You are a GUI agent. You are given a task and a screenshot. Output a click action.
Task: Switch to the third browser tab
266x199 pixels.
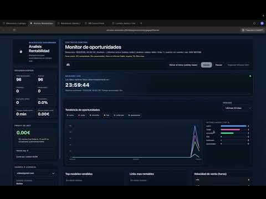click(x=69, y=23)
